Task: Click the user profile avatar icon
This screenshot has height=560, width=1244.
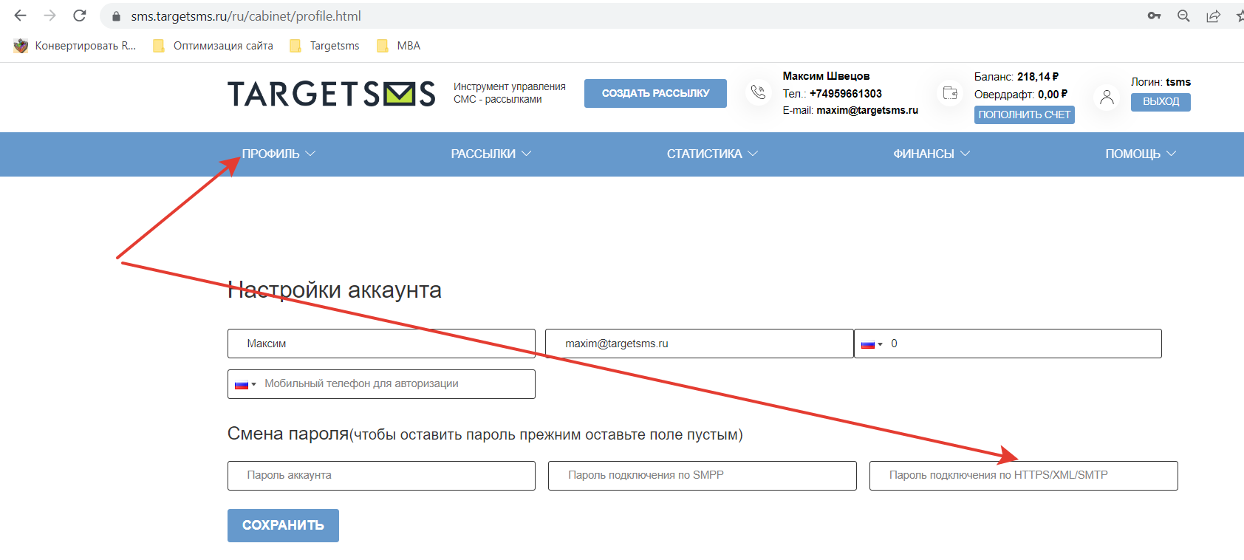Action: [1107, 98]
